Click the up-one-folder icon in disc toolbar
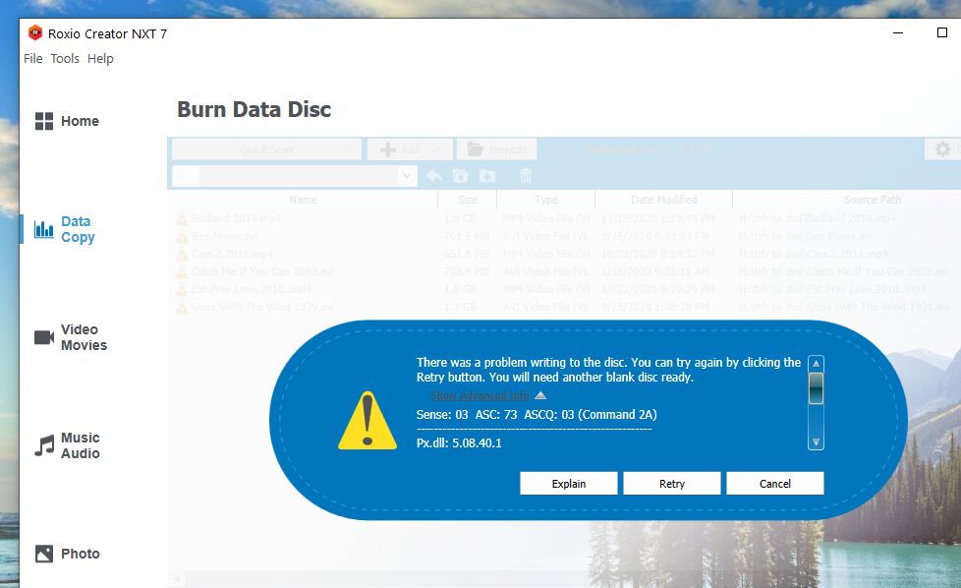The width and height of the screenshot is (961, 588). (x=460, y=176)
